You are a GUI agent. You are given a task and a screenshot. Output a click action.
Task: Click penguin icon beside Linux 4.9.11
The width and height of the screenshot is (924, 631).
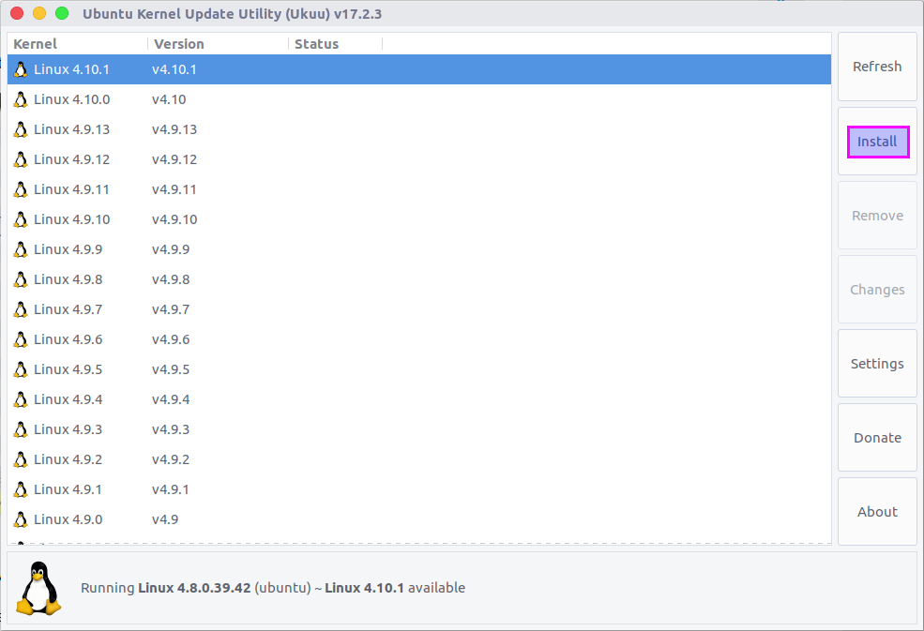(21, 189)
